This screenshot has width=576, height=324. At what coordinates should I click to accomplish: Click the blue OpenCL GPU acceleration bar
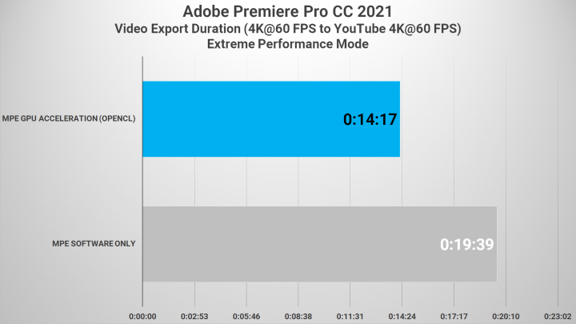(x=271, y=119)
